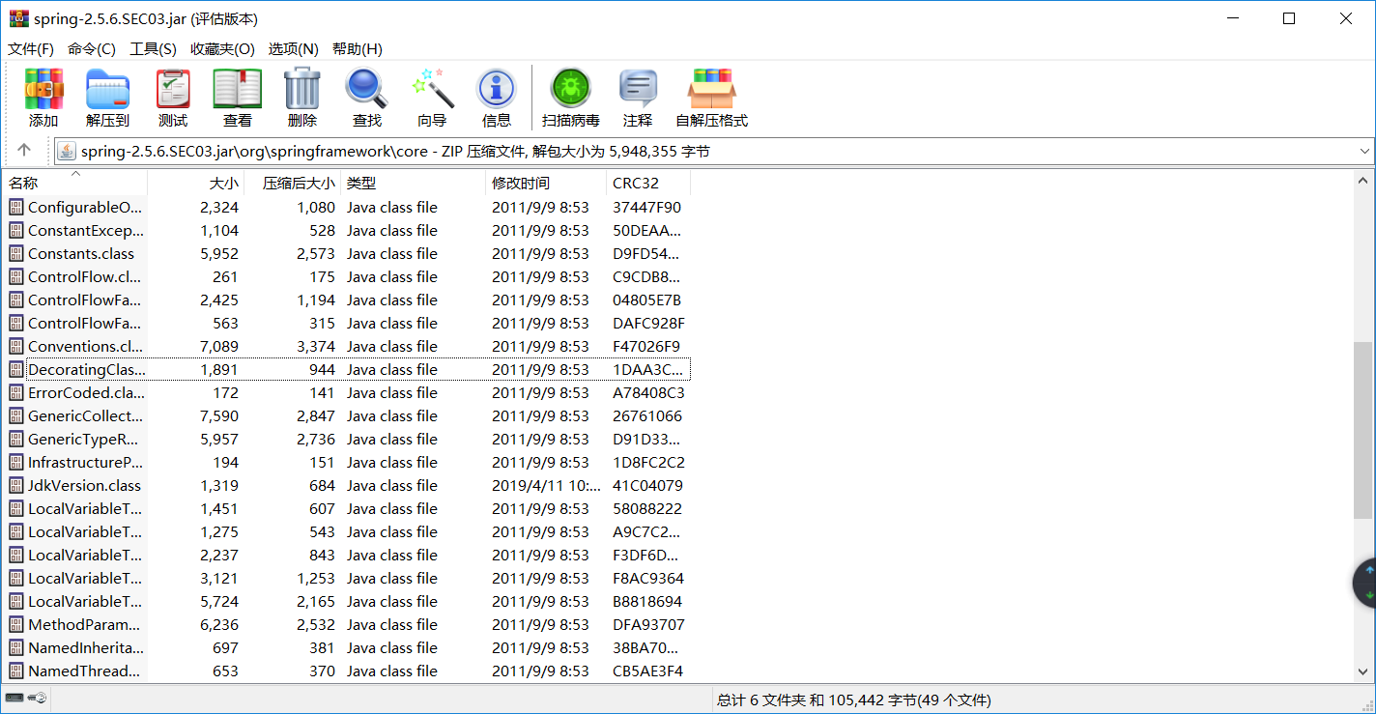
Task: Select the ConfigurableO... file row
Action: (x=347, y=207)
